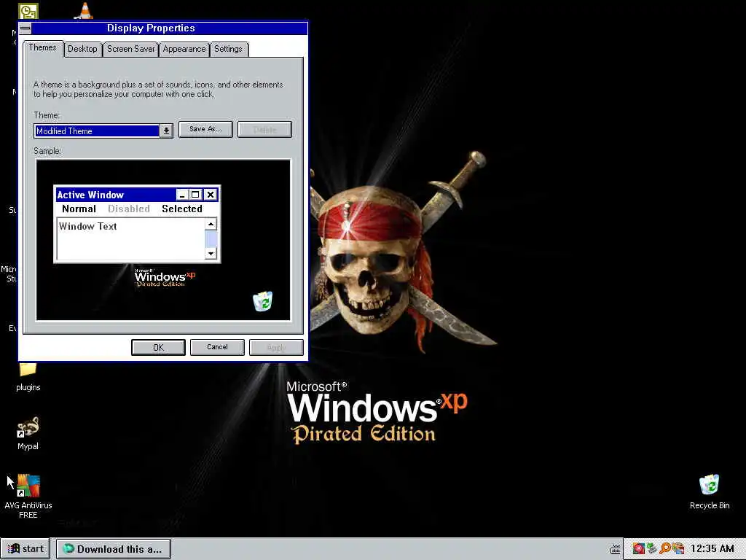Click the green-arrow device tray icon
Screen dimensions: 746x560
652,548
